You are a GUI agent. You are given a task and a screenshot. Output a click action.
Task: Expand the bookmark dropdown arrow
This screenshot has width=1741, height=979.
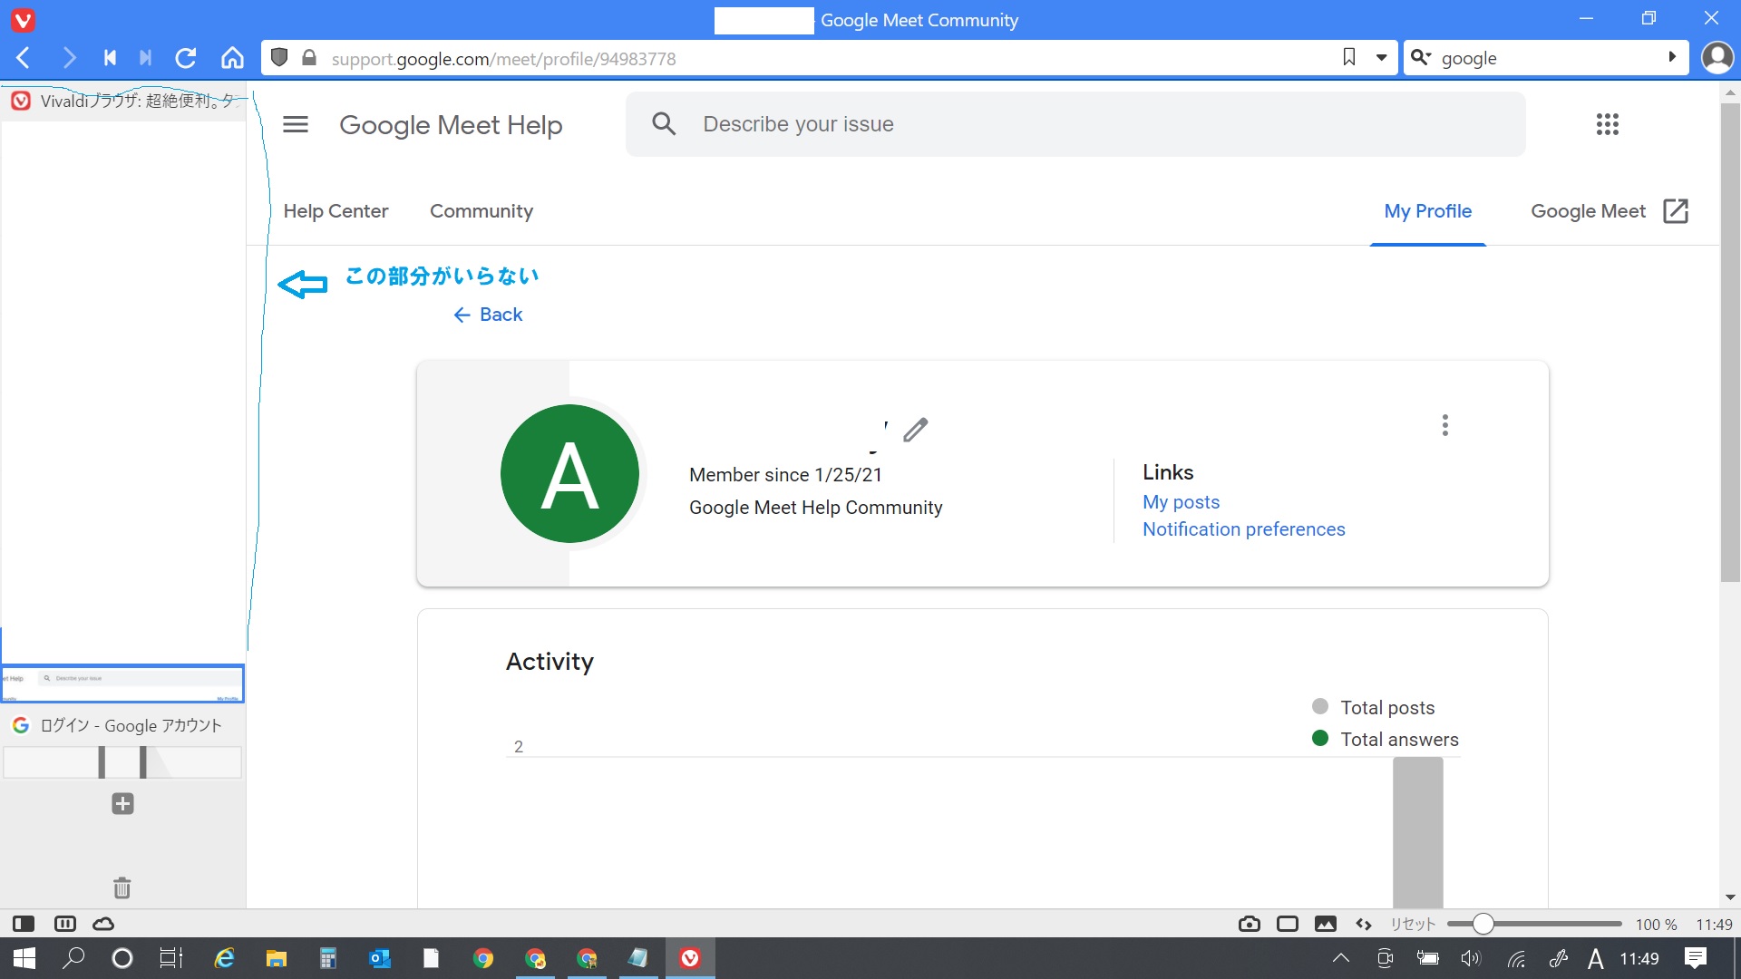tap(1381, 58)
